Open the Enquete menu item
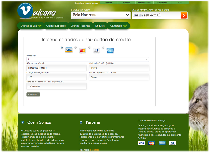This screenshot has height=153, width=211. click(100, 26)
